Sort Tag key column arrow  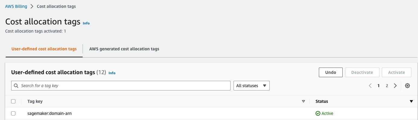303,102
